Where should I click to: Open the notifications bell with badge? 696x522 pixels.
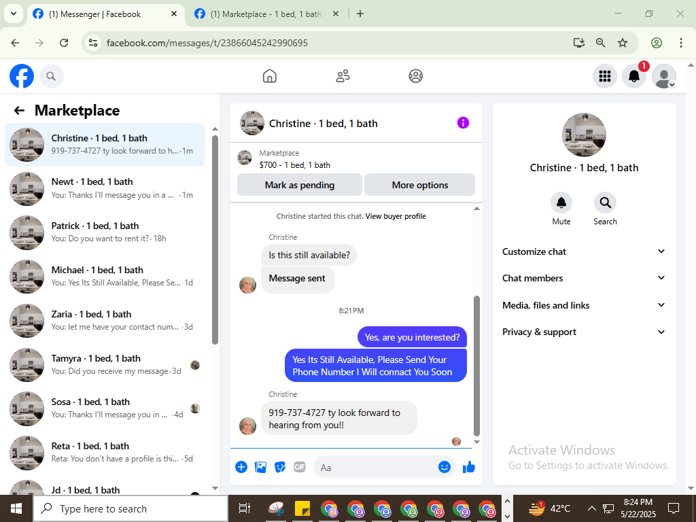pyautogui.click(x=634, y=76)
